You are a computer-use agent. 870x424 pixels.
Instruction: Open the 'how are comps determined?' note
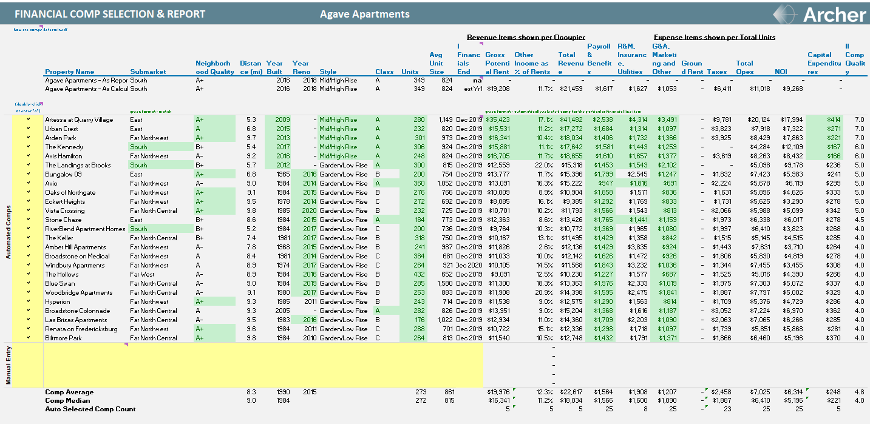[x=41, y=29]
